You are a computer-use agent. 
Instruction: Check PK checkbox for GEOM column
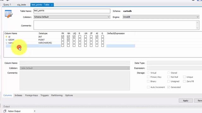click(62, 40)
